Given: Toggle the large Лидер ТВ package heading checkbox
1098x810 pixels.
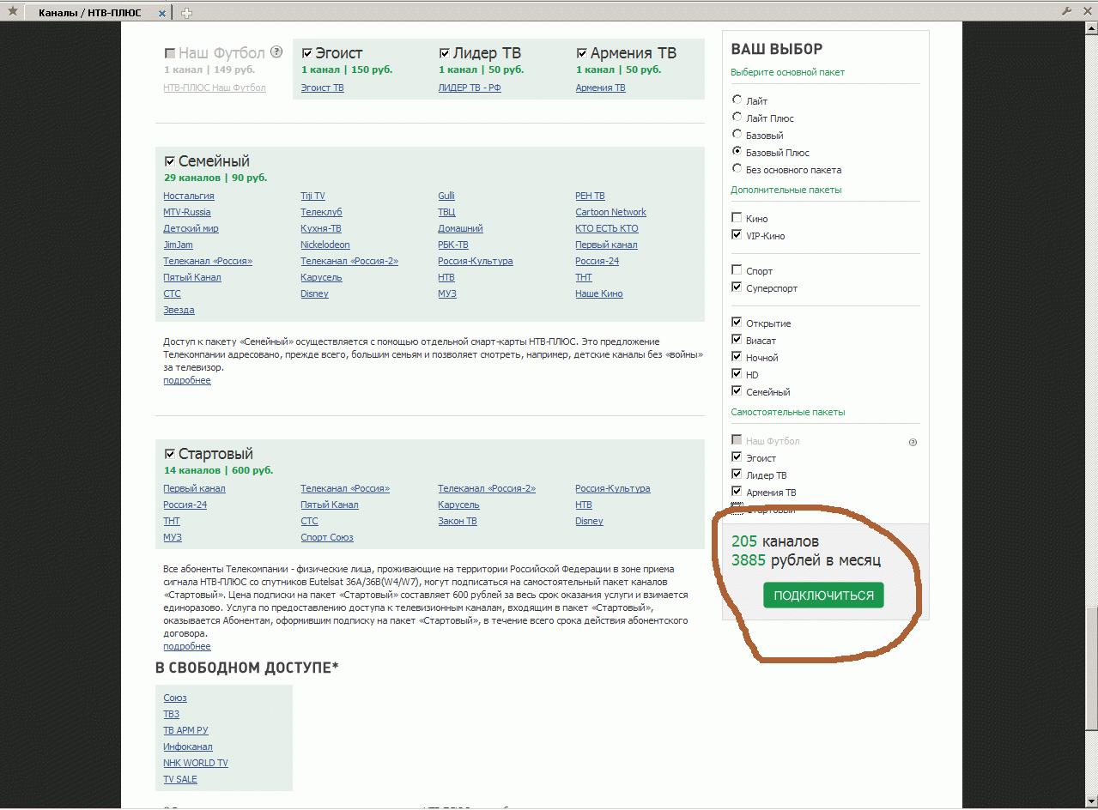Looking at the screenshot, I should 445,53.
